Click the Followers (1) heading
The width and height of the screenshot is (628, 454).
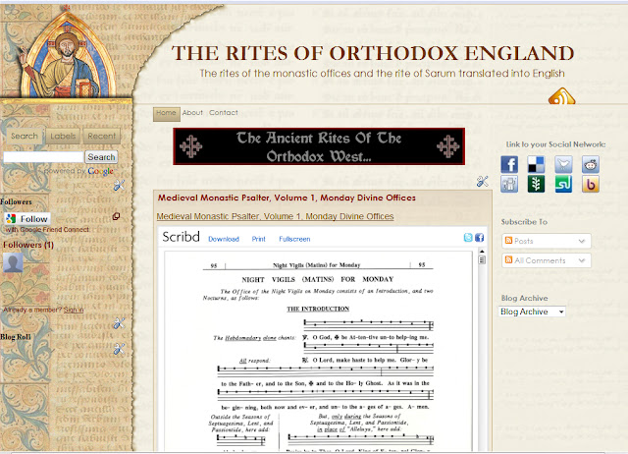[28, 245]
